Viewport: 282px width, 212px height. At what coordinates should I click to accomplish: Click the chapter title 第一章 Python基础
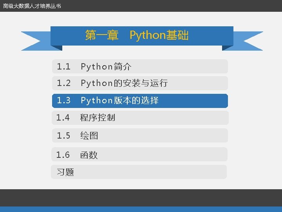point(137,35)
